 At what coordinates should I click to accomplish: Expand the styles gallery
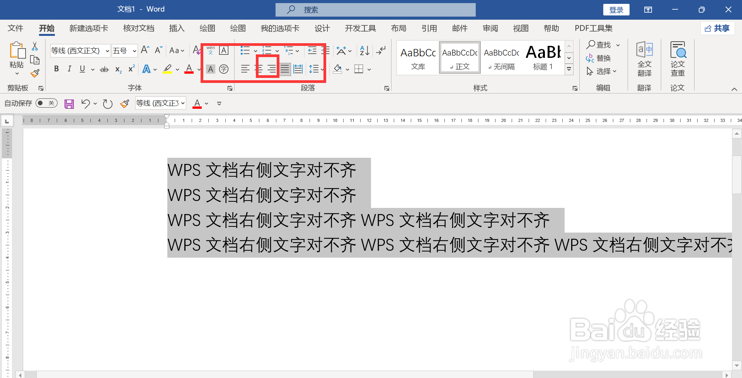click(x=569, y=70)
